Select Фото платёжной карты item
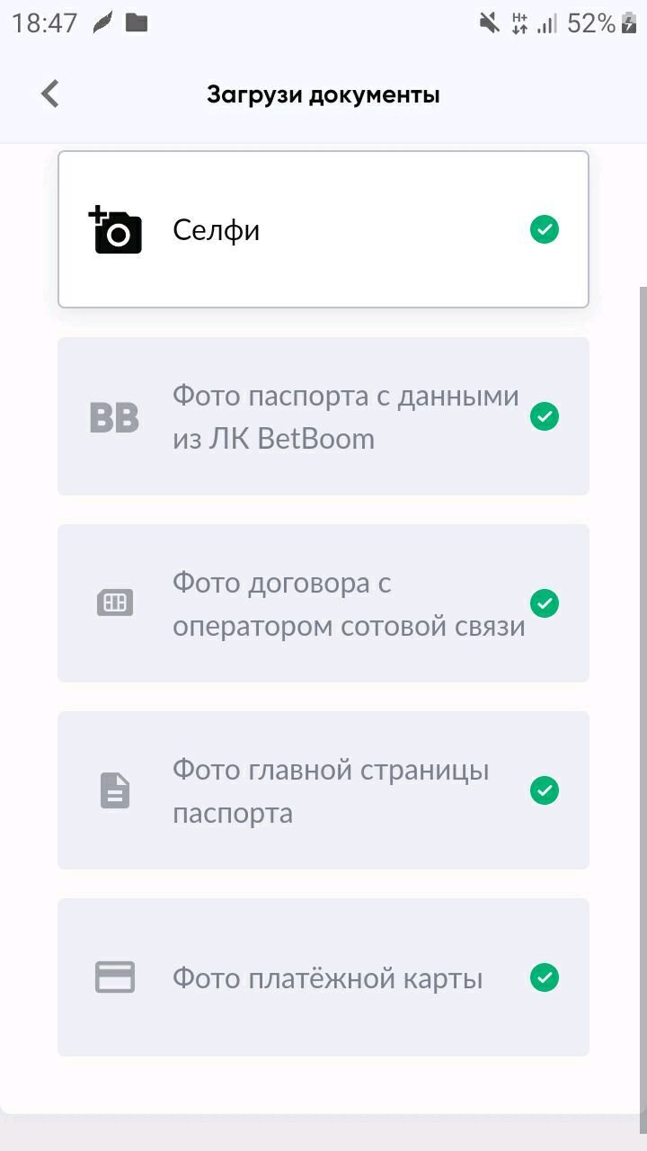The height and width of the screenshot is (1151, 647). 327,977
